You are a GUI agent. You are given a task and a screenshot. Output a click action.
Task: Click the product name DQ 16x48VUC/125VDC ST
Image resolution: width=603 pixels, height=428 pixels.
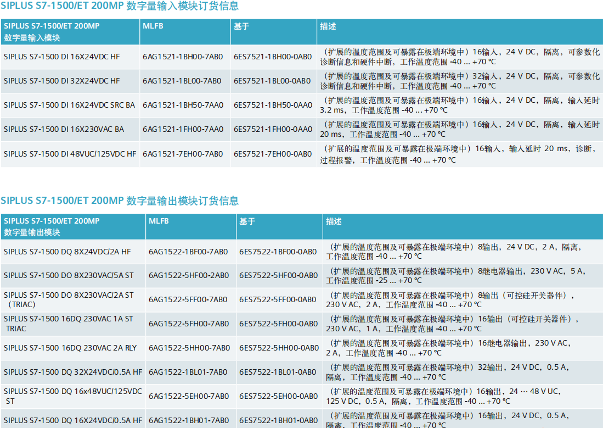[73, 396]
